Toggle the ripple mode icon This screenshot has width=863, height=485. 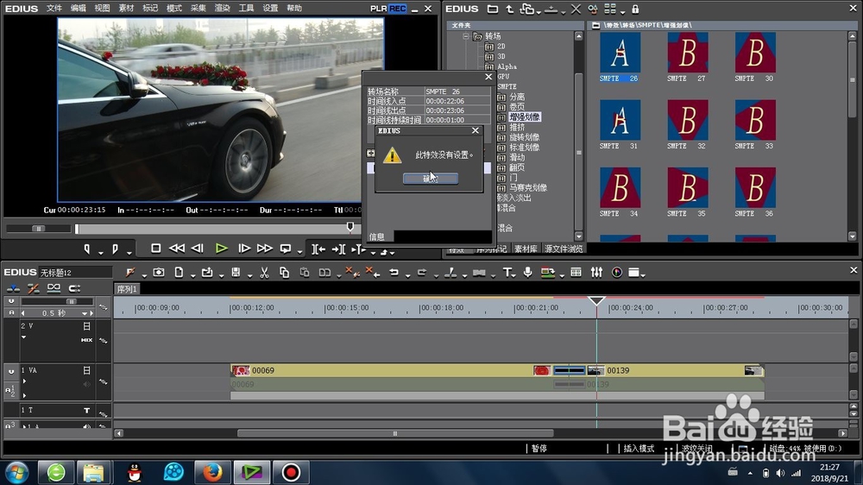tap(33, 288)
